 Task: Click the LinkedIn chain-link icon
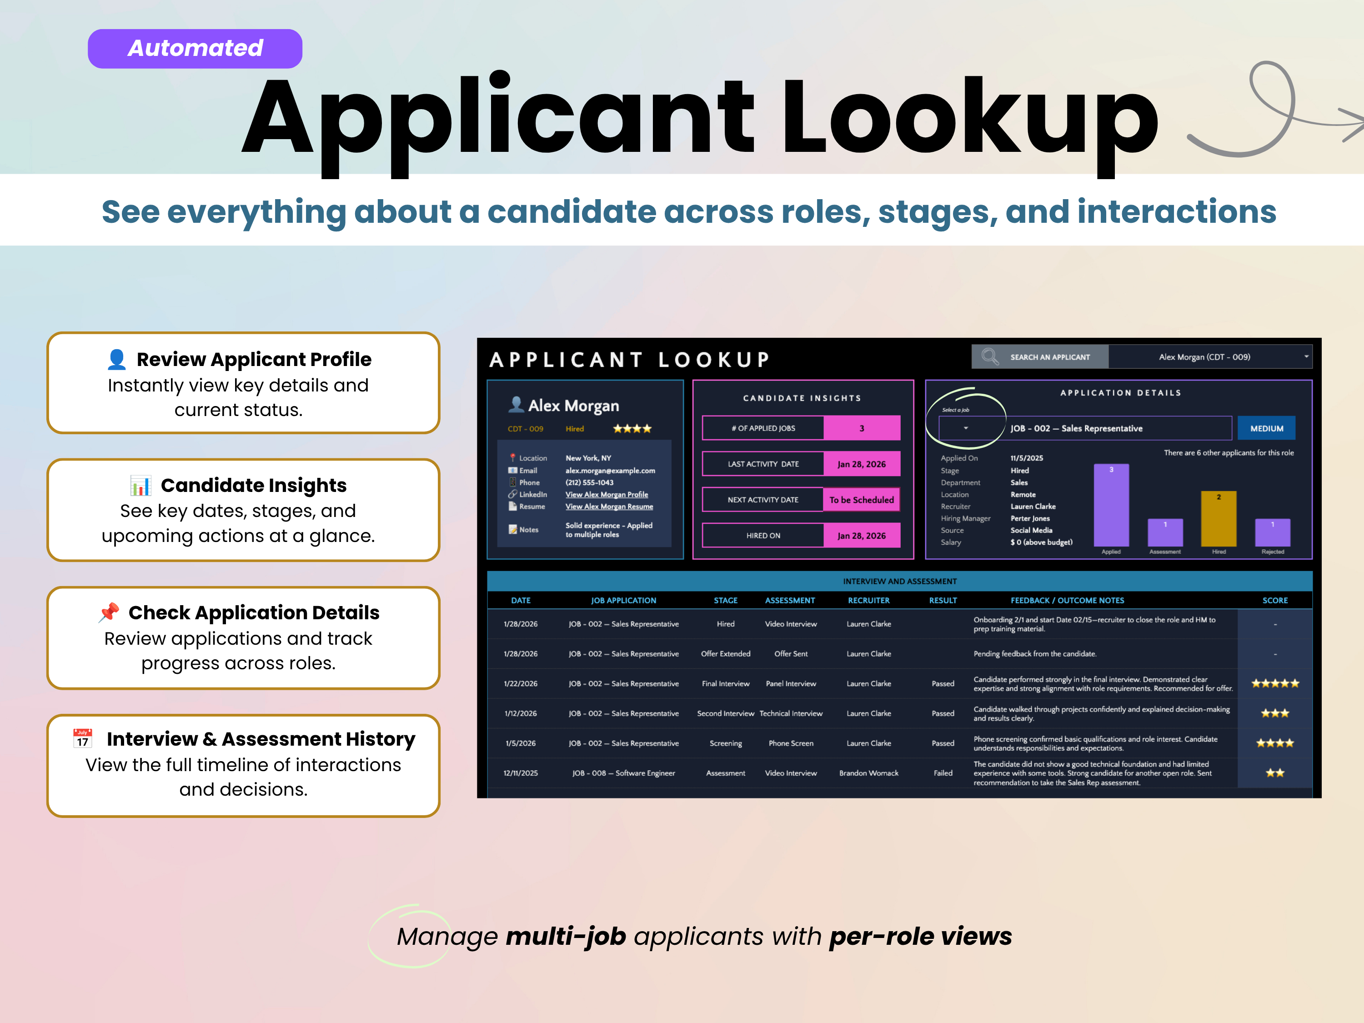pos(512,494)
